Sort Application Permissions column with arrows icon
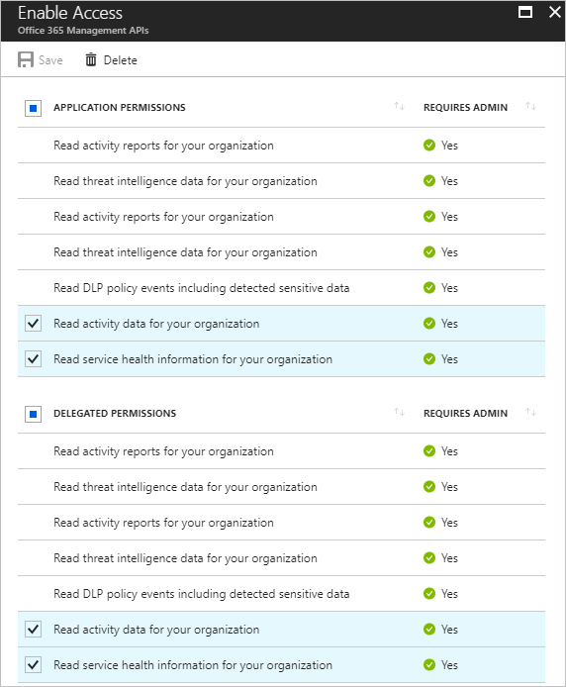This screenshot has height=687, width=566. click(x=399, y=106)
